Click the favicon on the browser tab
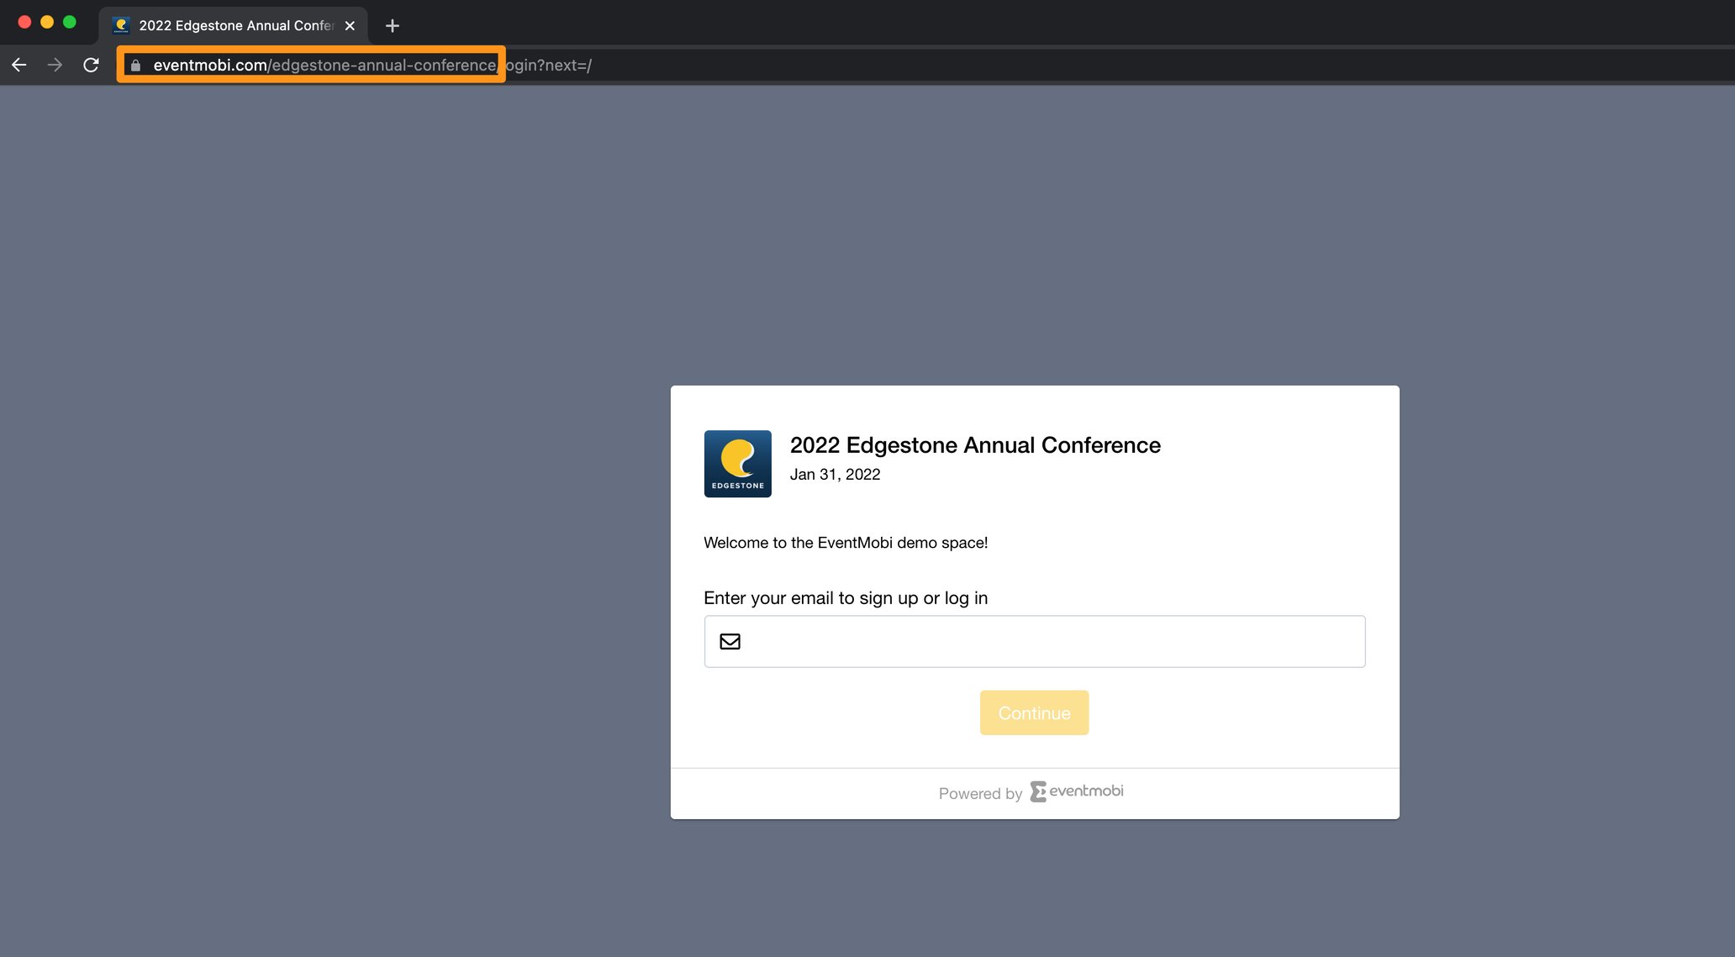 (x=120, y=24)
